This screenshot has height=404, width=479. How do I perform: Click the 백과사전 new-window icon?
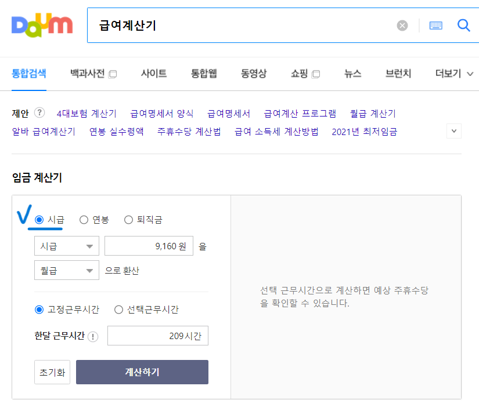pos(113,74)
